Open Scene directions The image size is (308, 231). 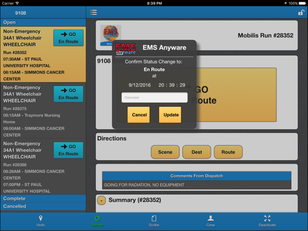pos(165,152)
